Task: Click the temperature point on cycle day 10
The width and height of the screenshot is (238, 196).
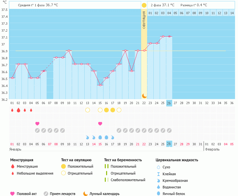Action: pos(69,50)
